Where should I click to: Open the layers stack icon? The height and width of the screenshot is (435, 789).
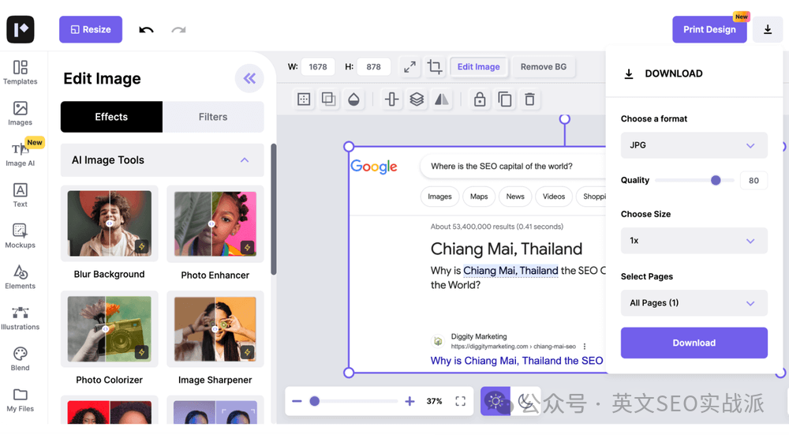click(417, 99)
